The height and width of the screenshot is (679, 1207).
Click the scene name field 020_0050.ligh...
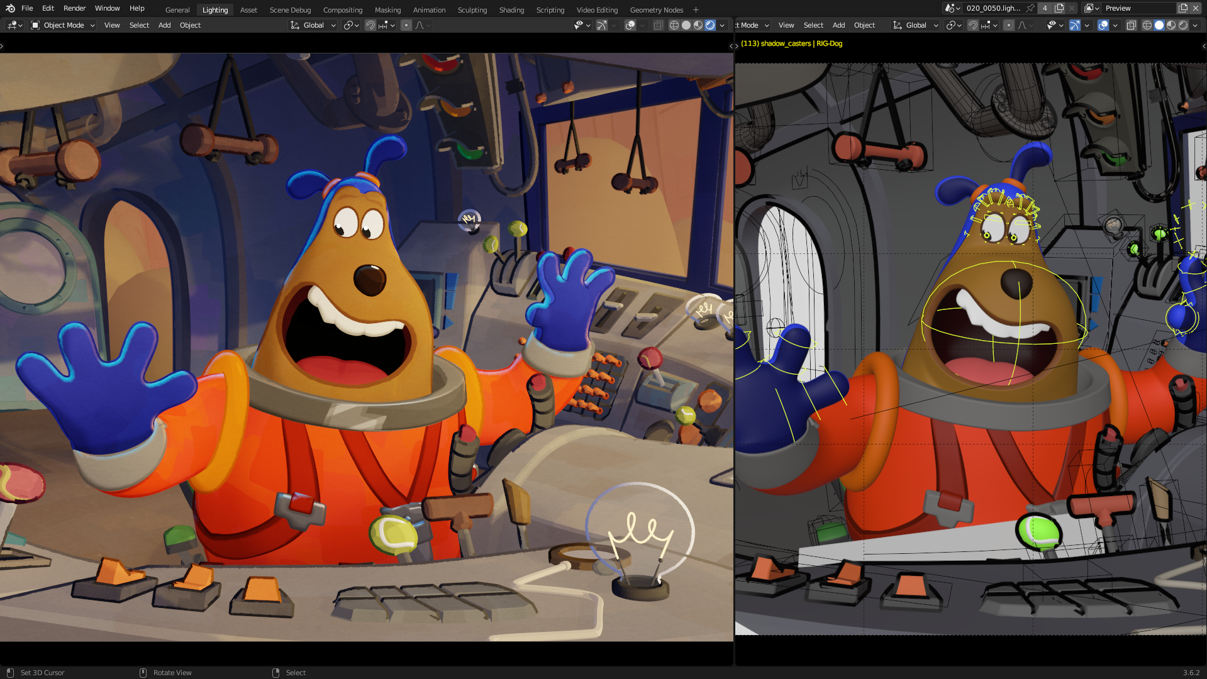pos(993,8)
